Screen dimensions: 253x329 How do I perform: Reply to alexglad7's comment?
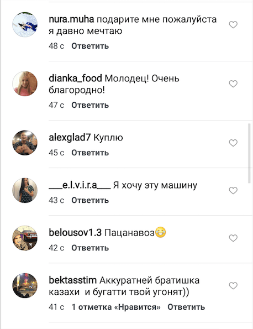coord(90,153)
